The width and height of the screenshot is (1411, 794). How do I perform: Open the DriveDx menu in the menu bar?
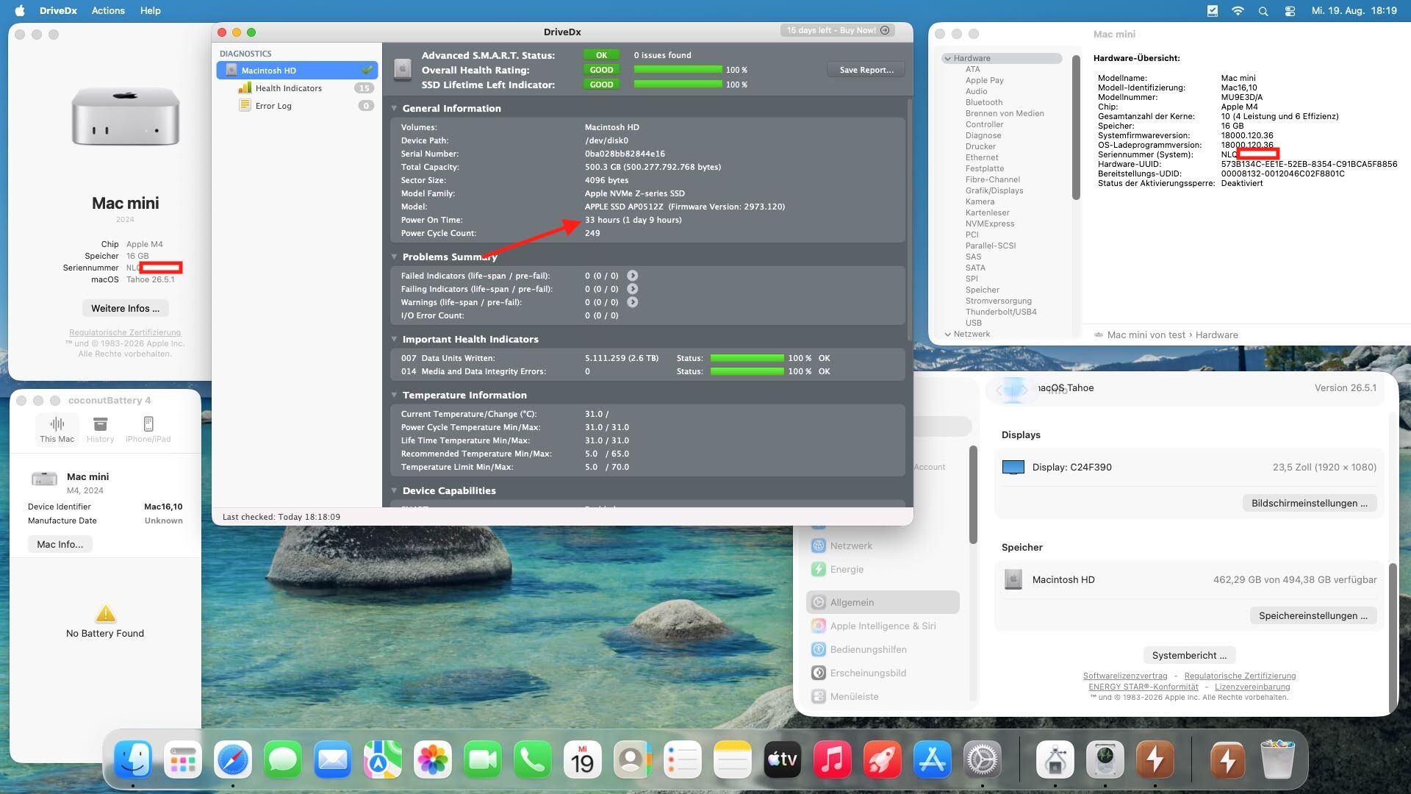(x=58, y=10)
